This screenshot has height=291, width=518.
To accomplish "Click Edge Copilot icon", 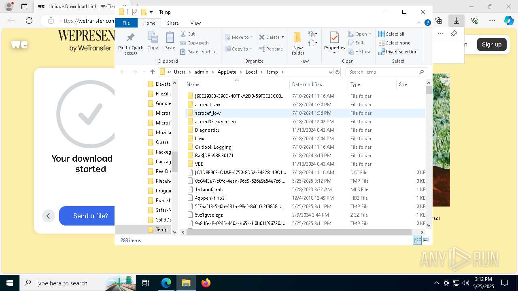I will pyautogui.click(x=509, y=21).
